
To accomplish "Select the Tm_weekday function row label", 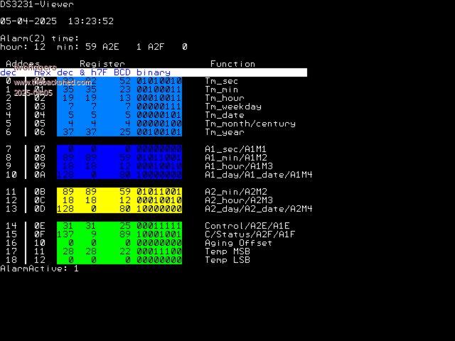I will click(233, 107).
